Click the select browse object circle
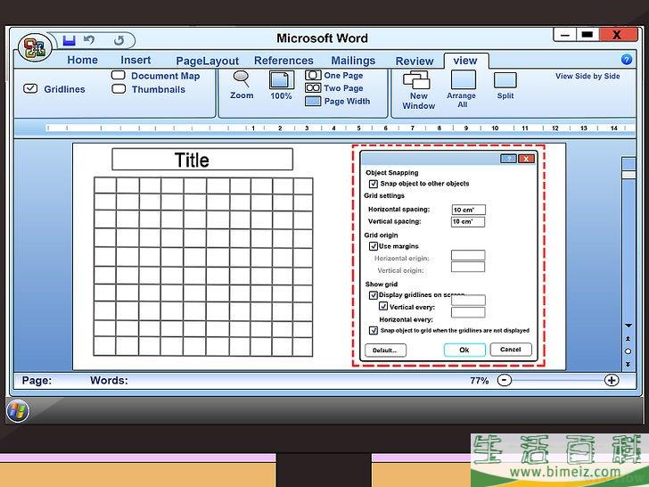Screen dimensions: 649x487 [628, 351]
